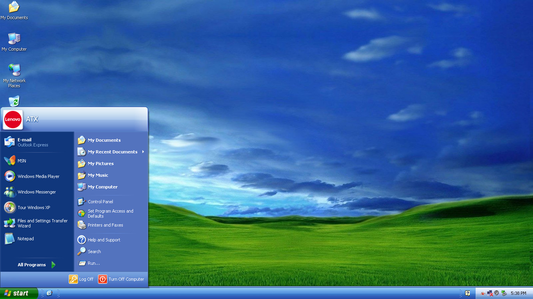This screenshot has height=299, width=533.
Task: Open Notepad from the Start menu
Action: coord(37,239)
